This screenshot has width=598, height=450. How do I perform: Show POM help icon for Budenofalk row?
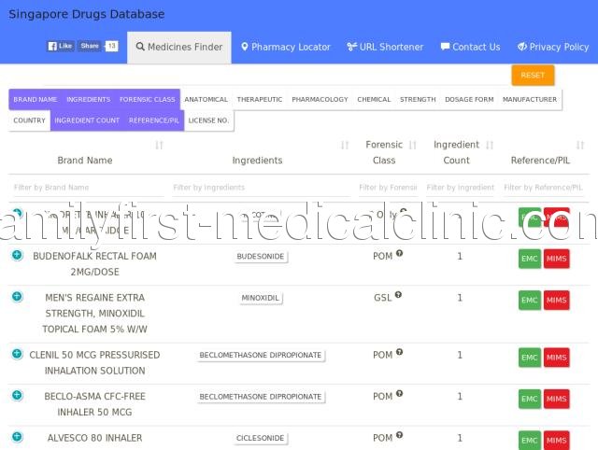pyautogui.click(x=399, y=253)
